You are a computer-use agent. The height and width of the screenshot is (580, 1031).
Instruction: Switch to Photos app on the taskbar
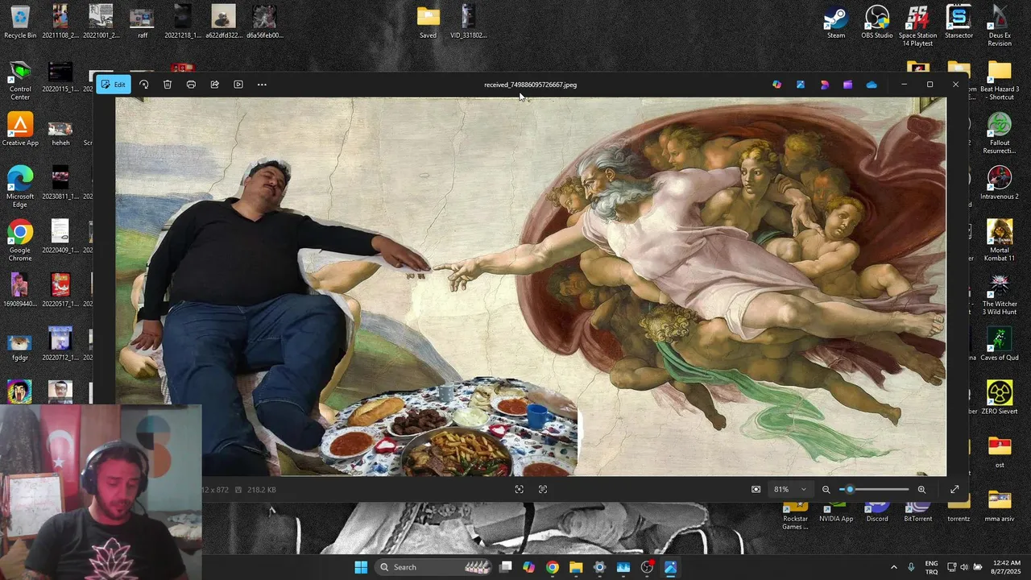[670, 567]
